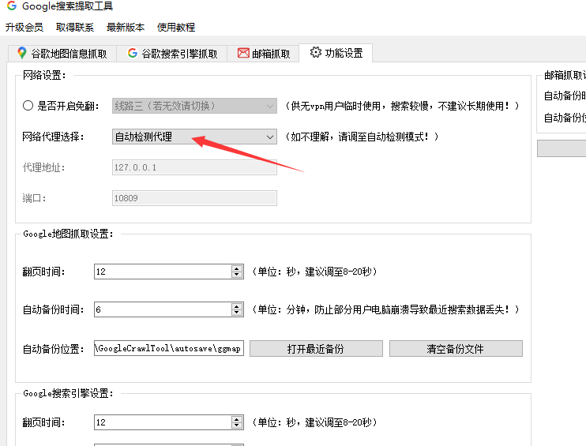Viewport: 586px width, 446px height.
Task: Open the 升级会员 menu
Action: (x=24, y=28)
